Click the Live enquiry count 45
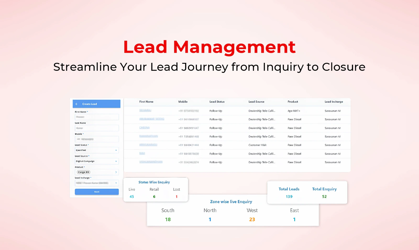This screenshot has height=250, width=419. click(132, 197)
